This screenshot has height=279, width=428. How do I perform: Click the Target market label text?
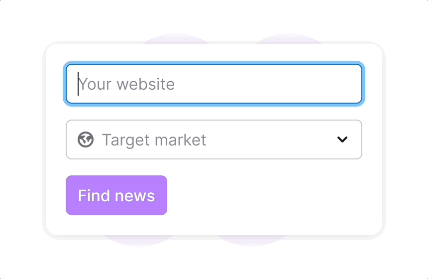click(154, 140)
